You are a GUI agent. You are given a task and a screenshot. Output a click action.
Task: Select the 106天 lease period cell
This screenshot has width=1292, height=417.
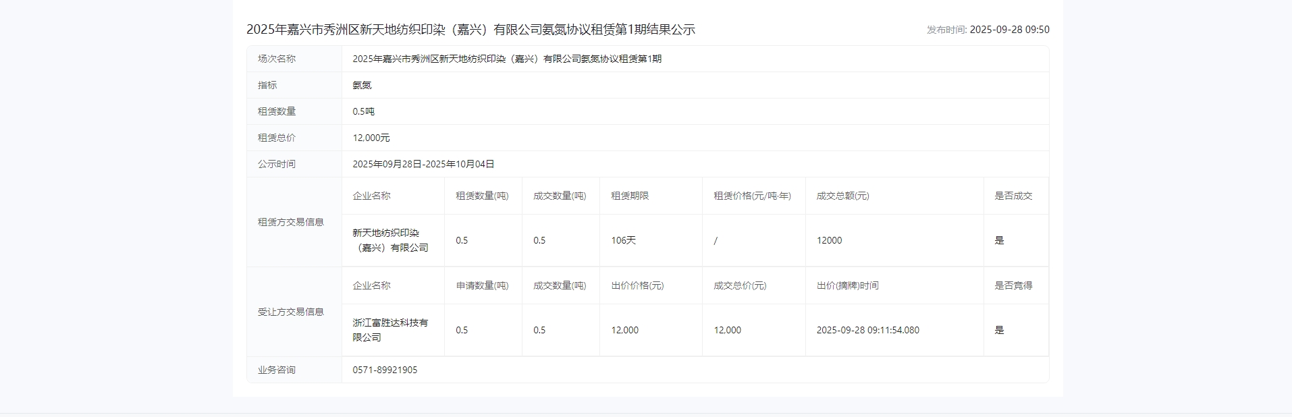pyautogui.click(x=623, y=240)
